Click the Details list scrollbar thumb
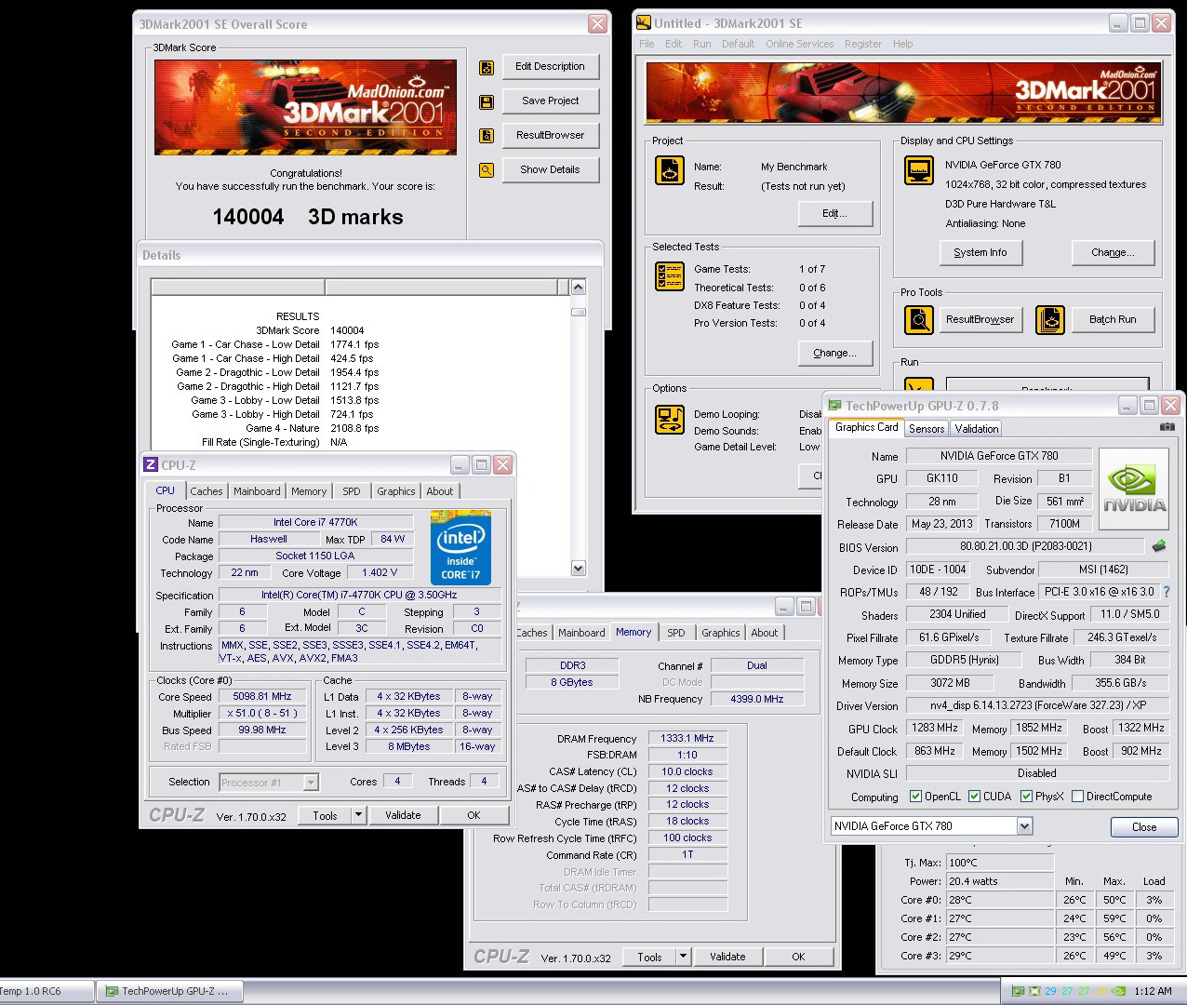Viewport: 1187px width, 1005px height. [578, 312]
